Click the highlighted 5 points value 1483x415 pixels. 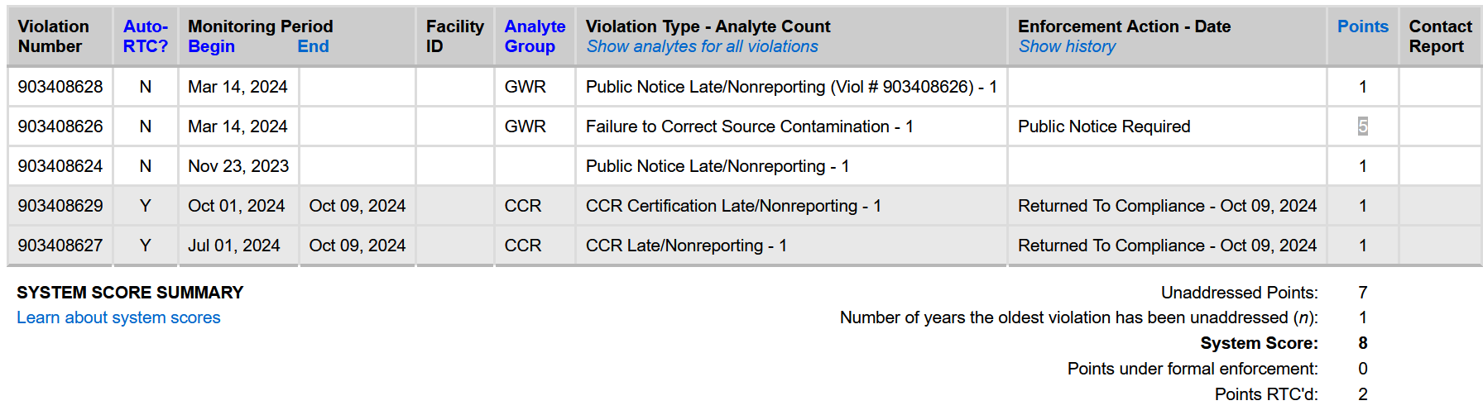point(1362,126)
